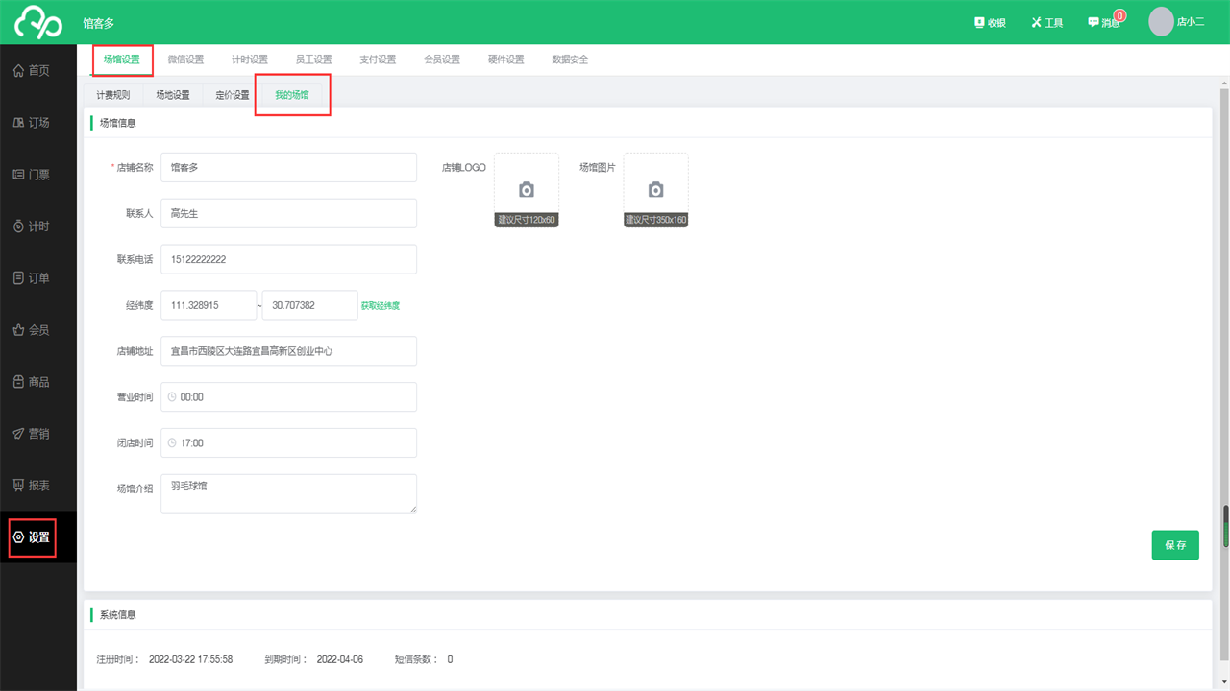Open the 会员设置 tab
The image size is (1230, 691).
click(x=442, y=60)
